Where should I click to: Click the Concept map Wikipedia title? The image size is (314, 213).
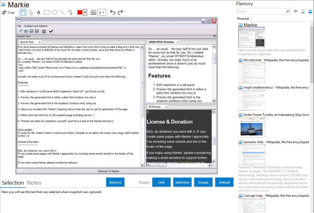pos(276,196)
